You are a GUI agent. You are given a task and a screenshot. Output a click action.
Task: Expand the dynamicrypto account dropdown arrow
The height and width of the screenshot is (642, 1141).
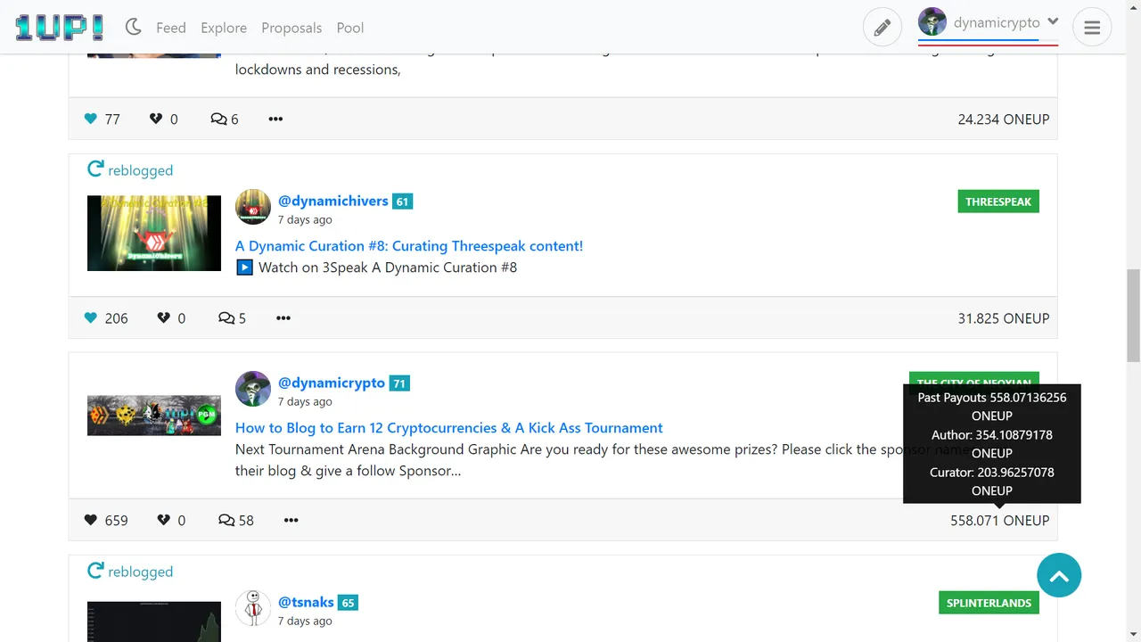point(1053,22)
